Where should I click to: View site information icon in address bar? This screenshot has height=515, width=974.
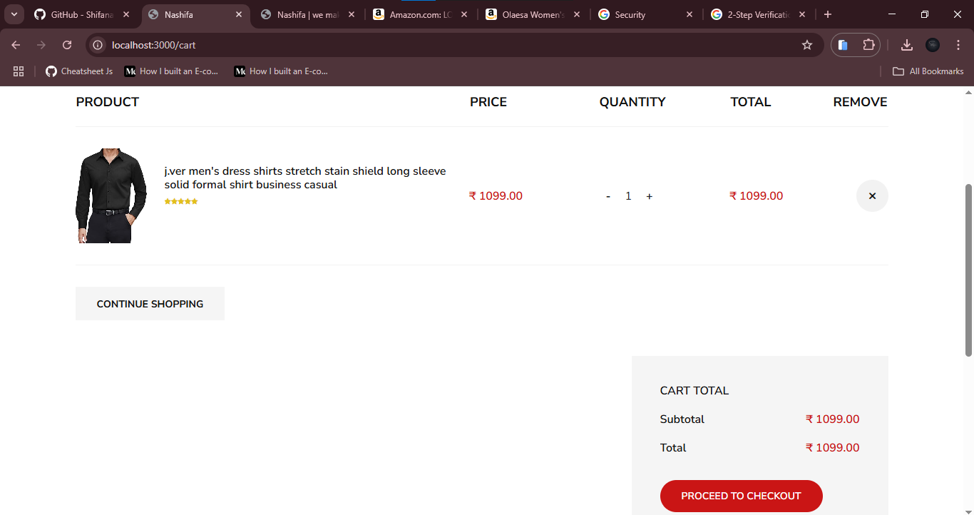(x=98, y=45)
